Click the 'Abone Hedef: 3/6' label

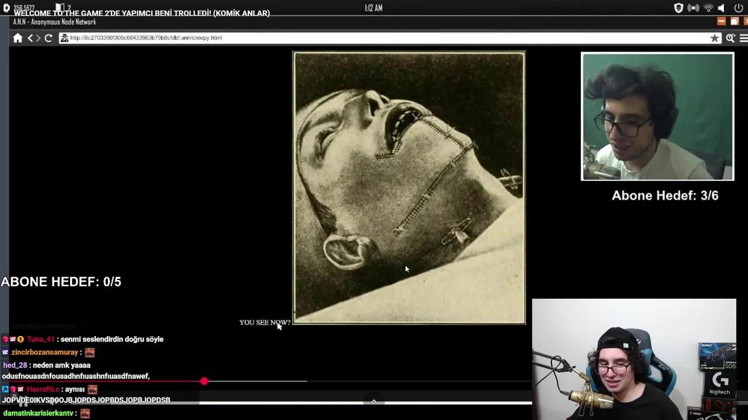(665, 195)
